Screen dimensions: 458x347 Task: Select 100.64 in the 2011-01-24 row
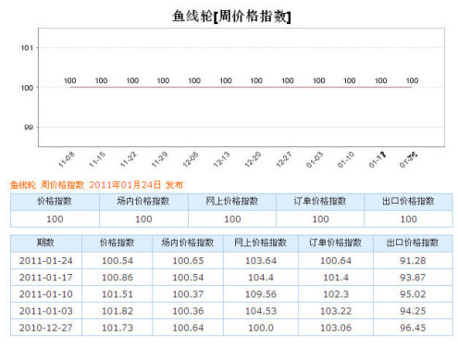pos(336,261)
